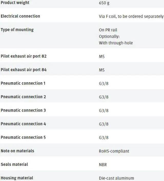
Task: Click 'Pilot exhaust air port 84' label
Action: pyautogui.click(x=24, y=70)
